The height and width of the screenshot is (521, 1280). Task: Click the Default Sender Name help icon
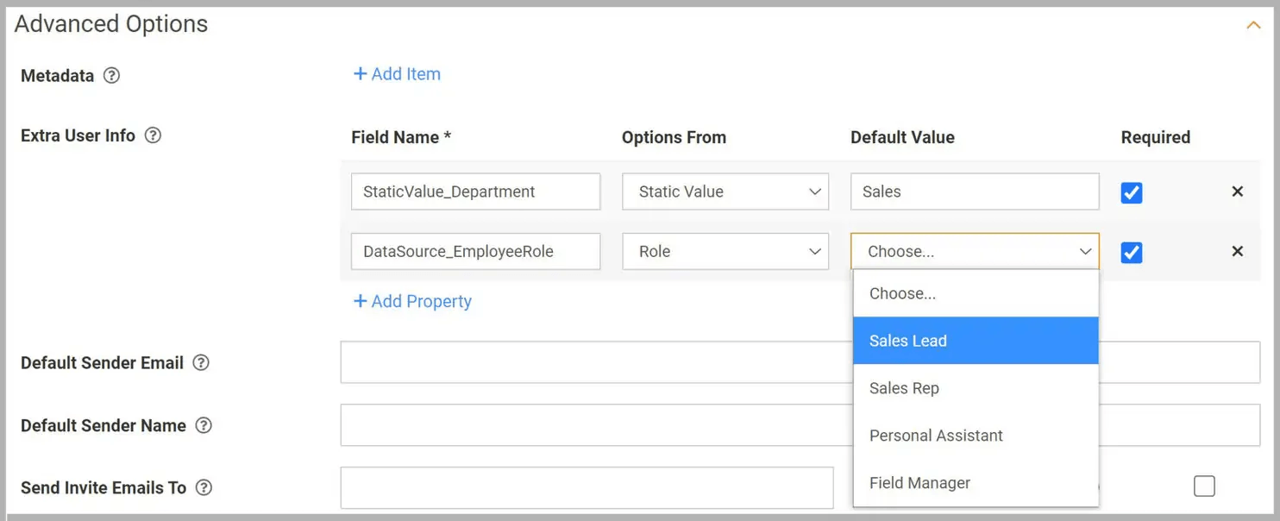click(x=204, y=425)
